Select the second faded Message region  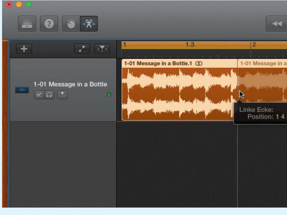tap(262, 80)
